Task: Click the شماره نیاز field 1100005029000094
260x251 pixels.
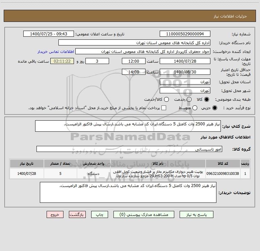Action: pyautogui.click(x=185, y=34)
